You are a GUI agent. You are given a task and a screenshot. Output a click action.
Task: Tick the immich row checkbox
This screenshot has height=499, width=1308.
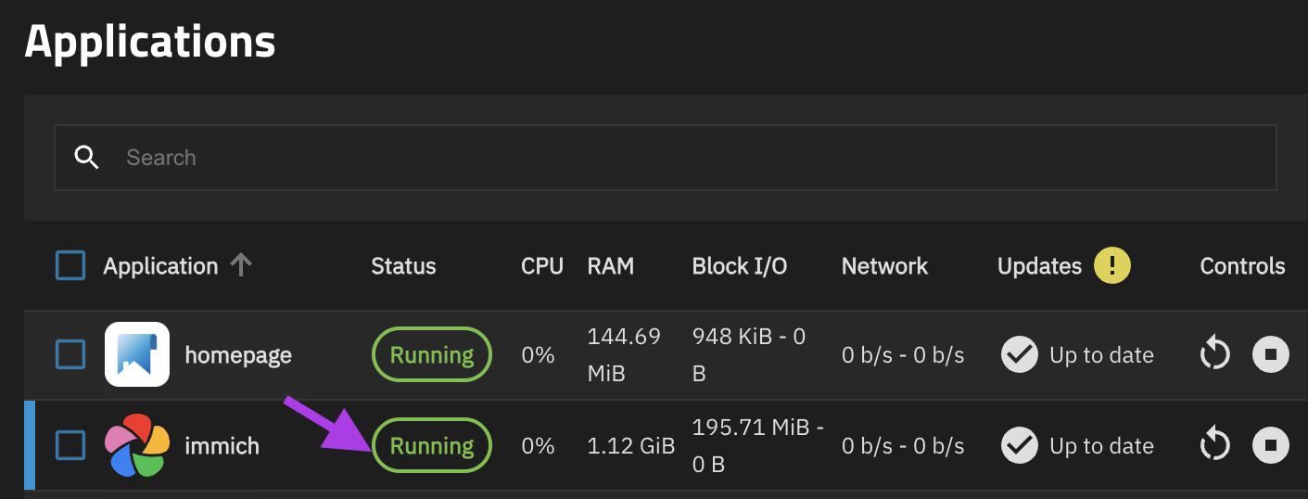70,446
